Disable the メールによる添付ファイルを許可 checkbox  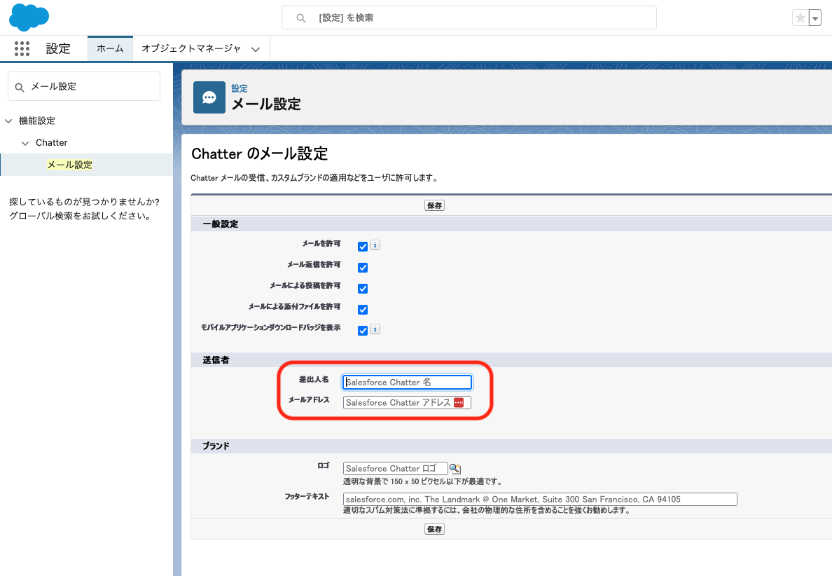pyautogui.click(x=363, y=309)
